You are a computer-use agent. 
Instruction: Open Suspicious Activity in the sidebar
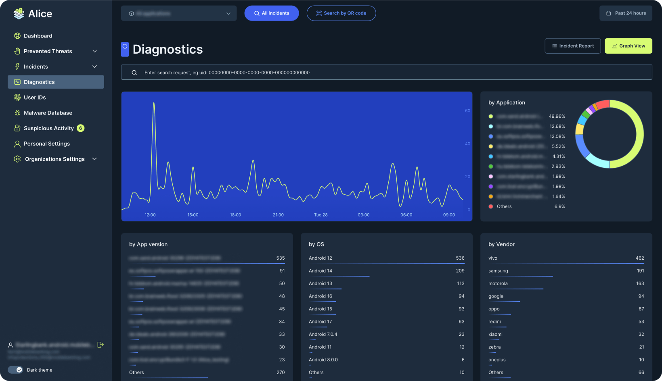(49, 128)
